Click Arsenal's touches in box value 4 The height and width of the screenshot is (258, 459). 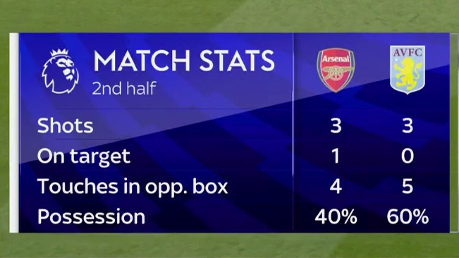tap(336, 186)
